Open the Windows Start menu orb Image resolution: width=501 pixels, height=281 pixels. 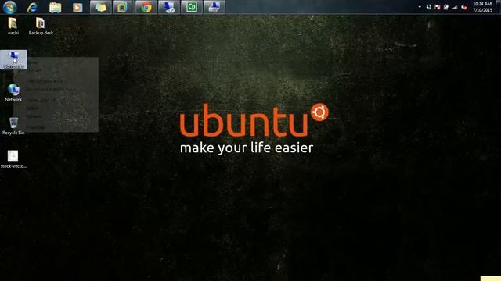(9, 7)
